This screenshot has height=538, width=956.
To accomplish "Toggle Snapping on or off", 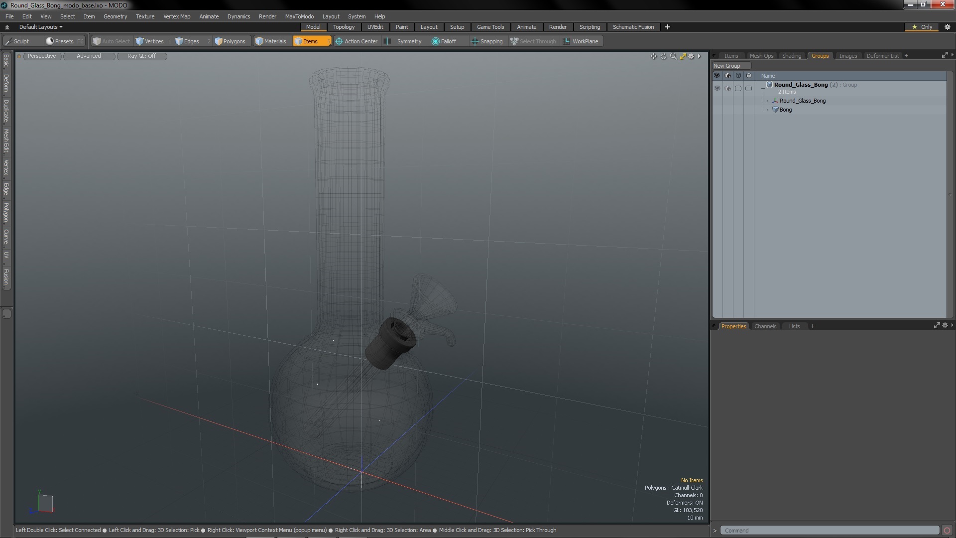I will click(x=486, y=41).
